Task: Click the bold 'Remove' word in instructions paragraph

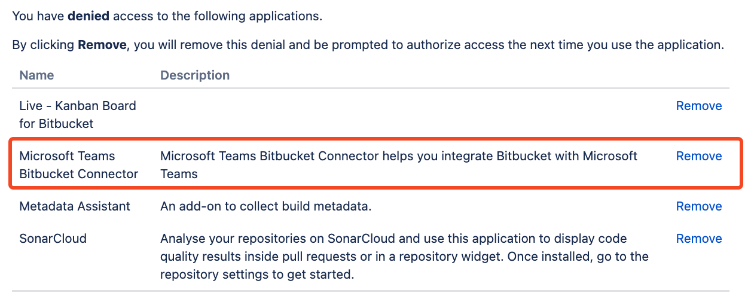Action: (102, 45)
